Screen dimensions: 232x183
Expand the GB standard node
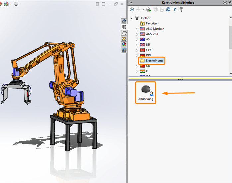pos(137,66)
